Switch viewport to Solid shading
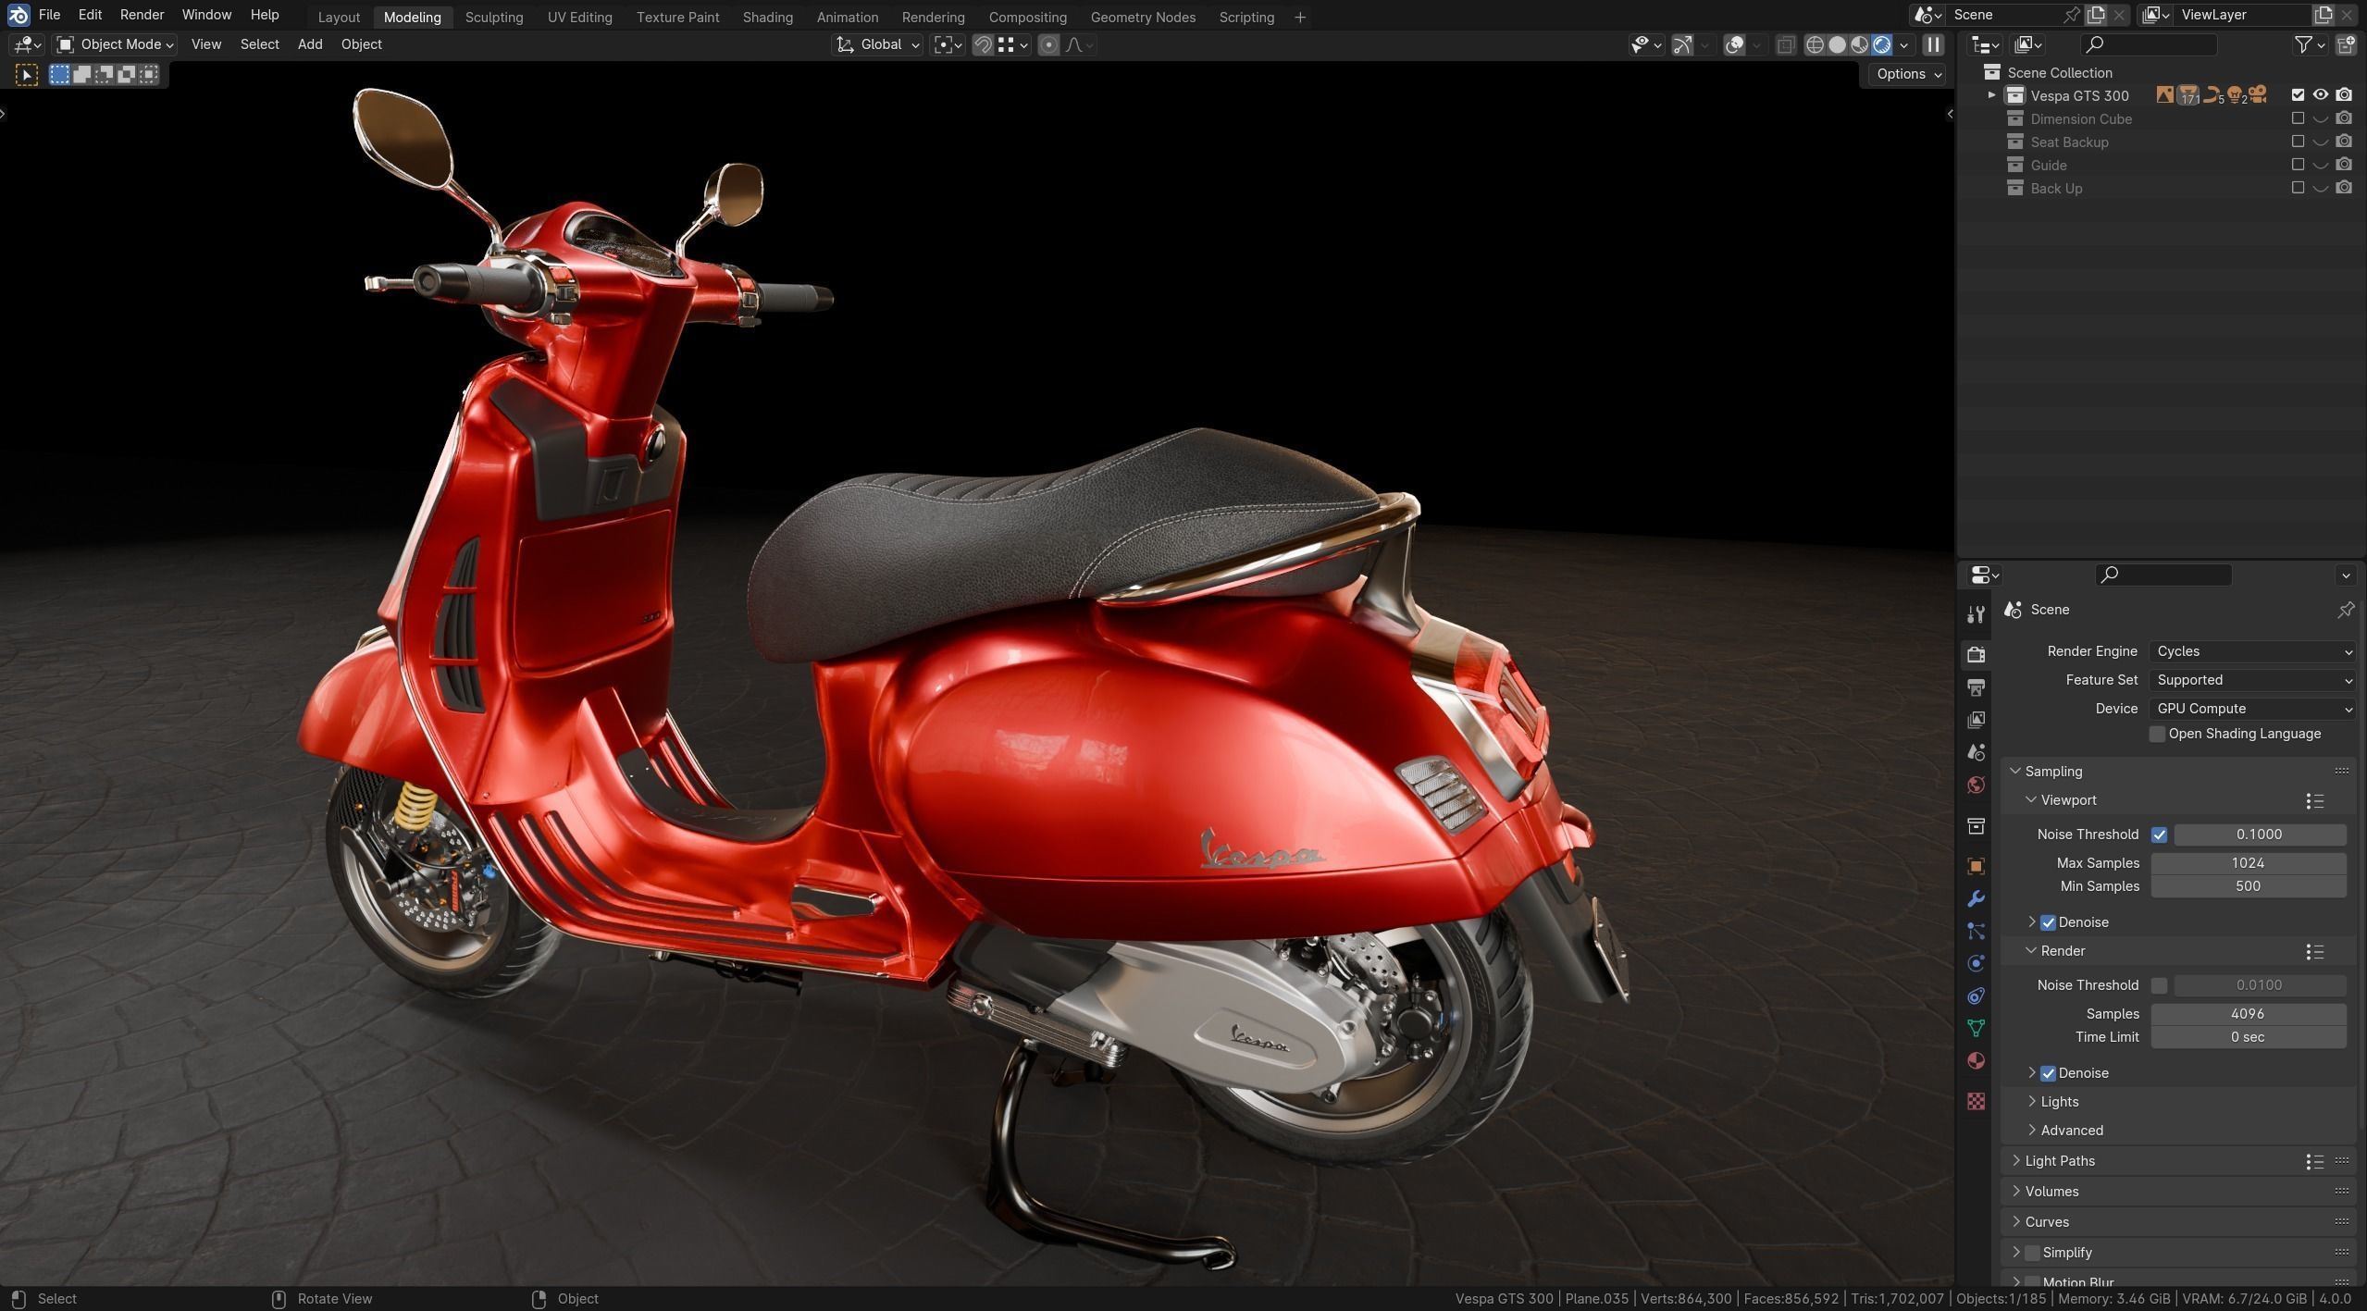2367x1311 pixels. 1837,44
